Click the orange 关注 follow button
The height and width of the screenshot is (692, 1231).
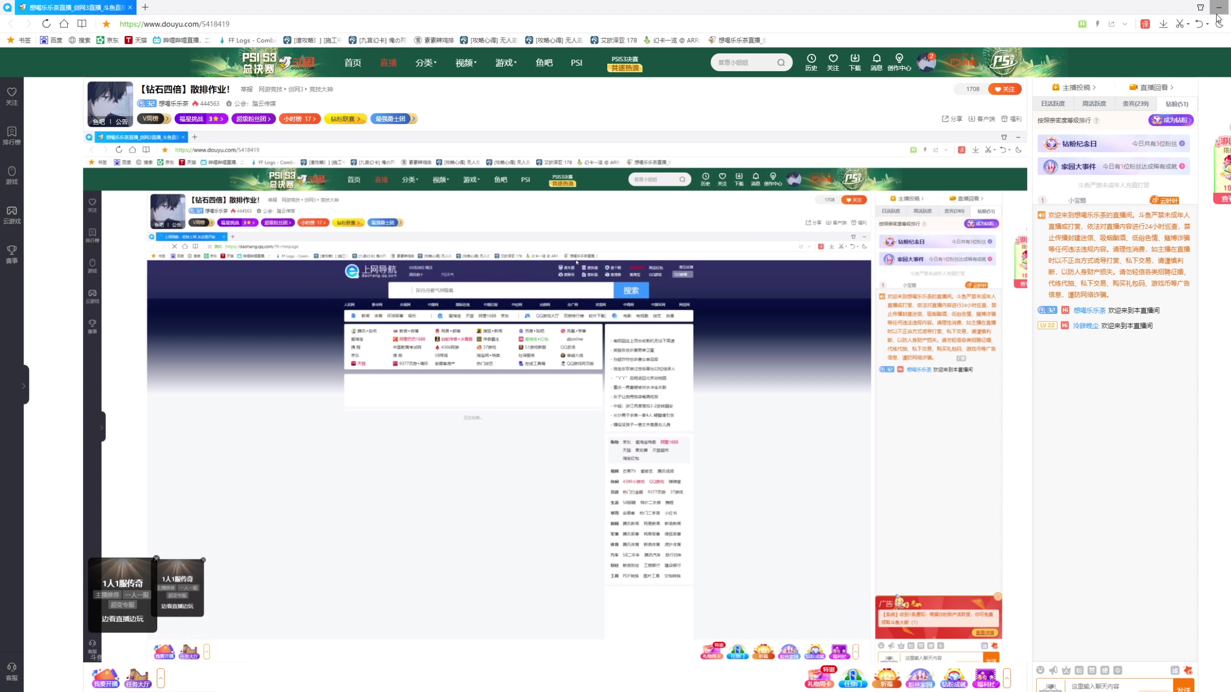1005,89
